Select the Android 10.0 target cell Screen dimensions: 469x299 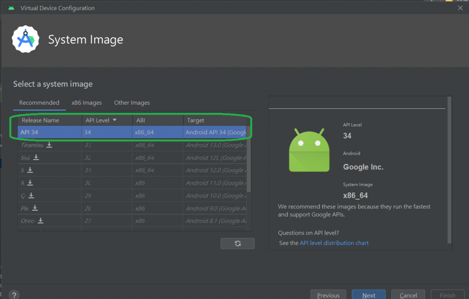215,196
